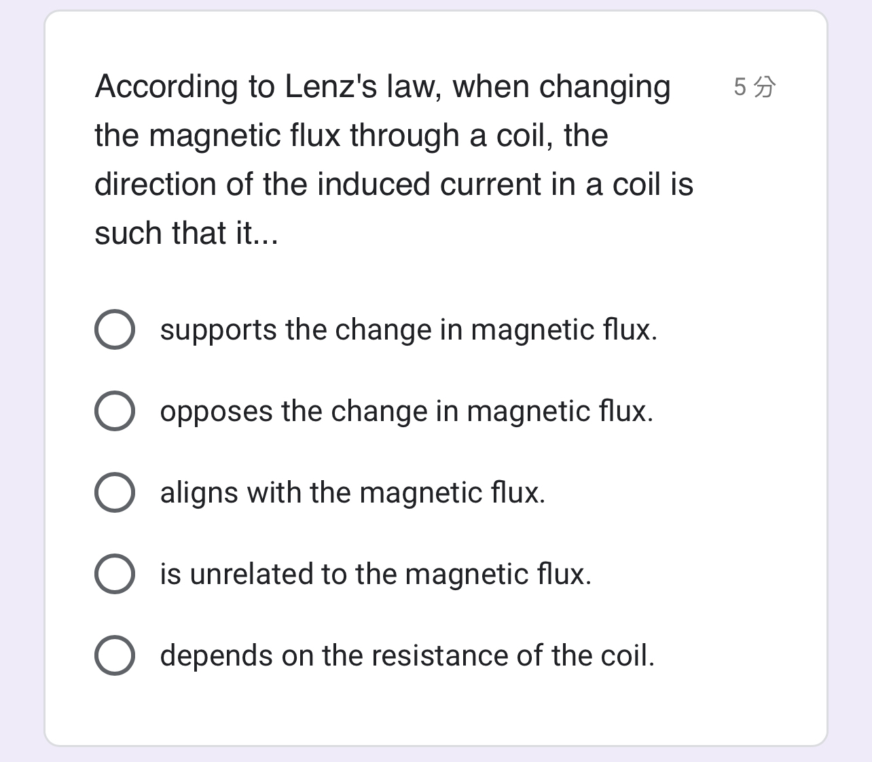Viewport: 872px width, 762px height.
Task: Click the answer text 'supports the change in magnetic flux'
Action: coord(409,330)
